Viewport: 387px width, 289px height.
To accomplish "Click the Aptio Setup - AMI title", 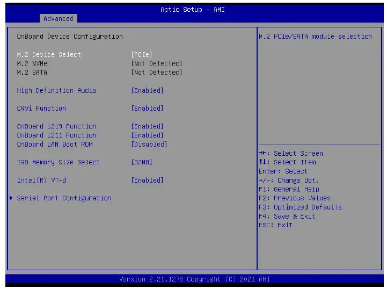I will 193,10.
